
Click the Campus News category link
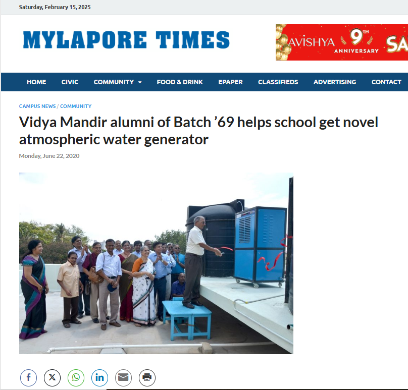point(37,106)
